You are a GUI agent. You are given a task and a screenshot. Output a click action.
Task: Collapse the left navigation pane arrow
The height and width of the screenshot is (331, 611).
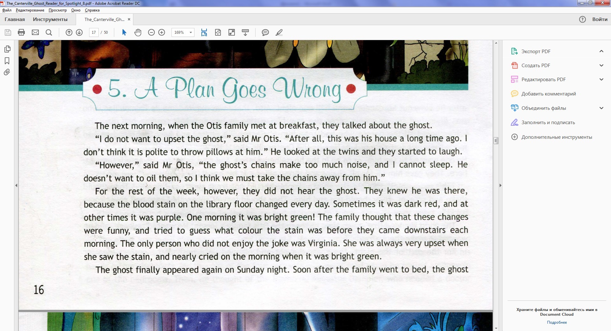pyautogui.click(x=16, y=185)
